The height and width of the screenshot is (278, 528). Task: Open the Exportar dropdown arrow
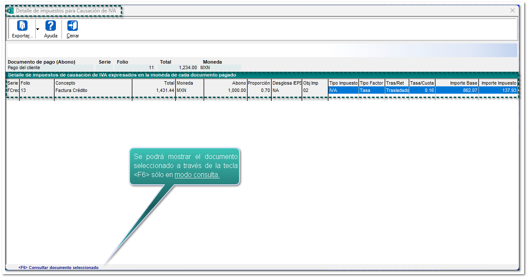[37, 29]
